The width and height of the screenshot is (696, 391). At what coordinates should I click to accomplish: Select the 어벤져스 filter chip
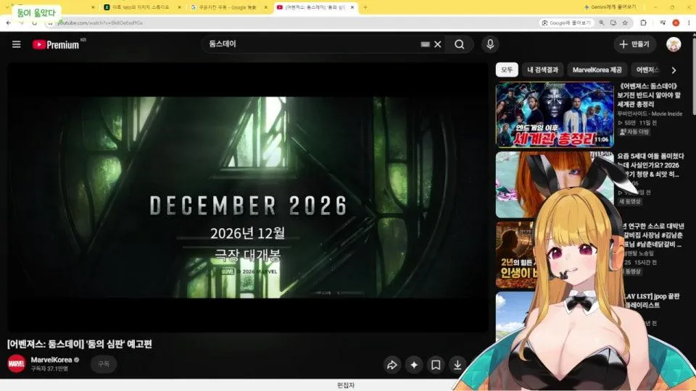pos(647,70)
